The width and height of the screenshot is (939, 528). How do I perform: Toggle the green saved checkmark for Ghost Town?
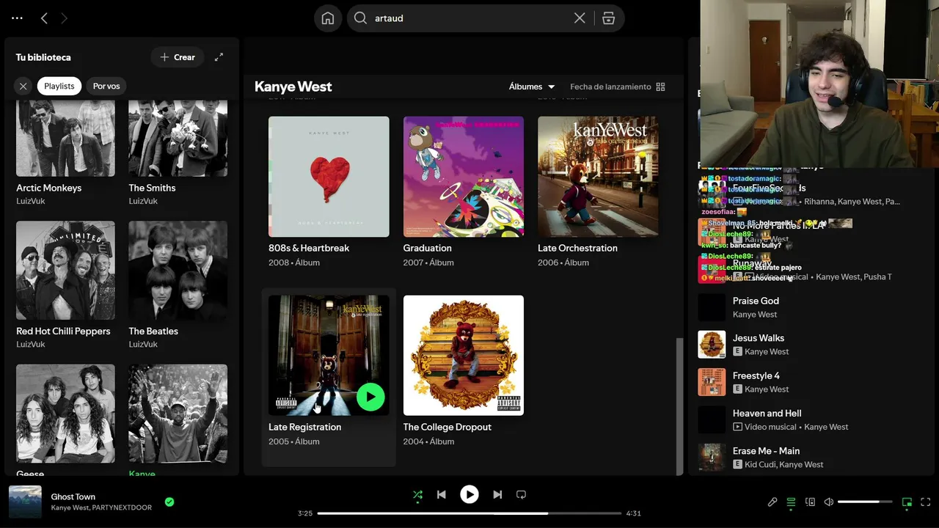(x=169, y=502)
